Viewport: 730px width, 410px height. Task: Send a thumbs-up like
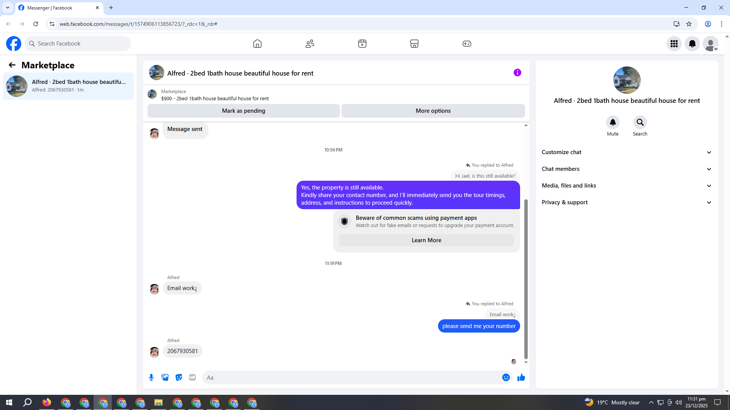pyautogui.click(x=521, y=377)
